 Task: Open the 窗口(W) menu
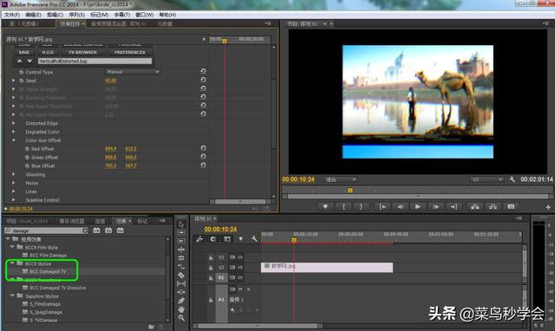tap(145, 15)
